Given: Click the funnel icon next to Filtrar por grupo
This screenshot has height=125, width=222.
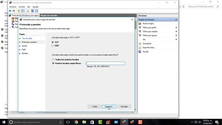Looking at the screenshot, I should (140, 35).
